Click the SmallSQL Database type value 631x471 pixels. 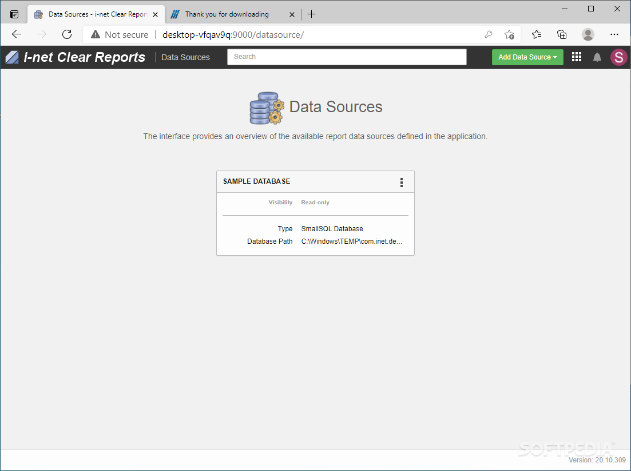[x=332, y=229]
